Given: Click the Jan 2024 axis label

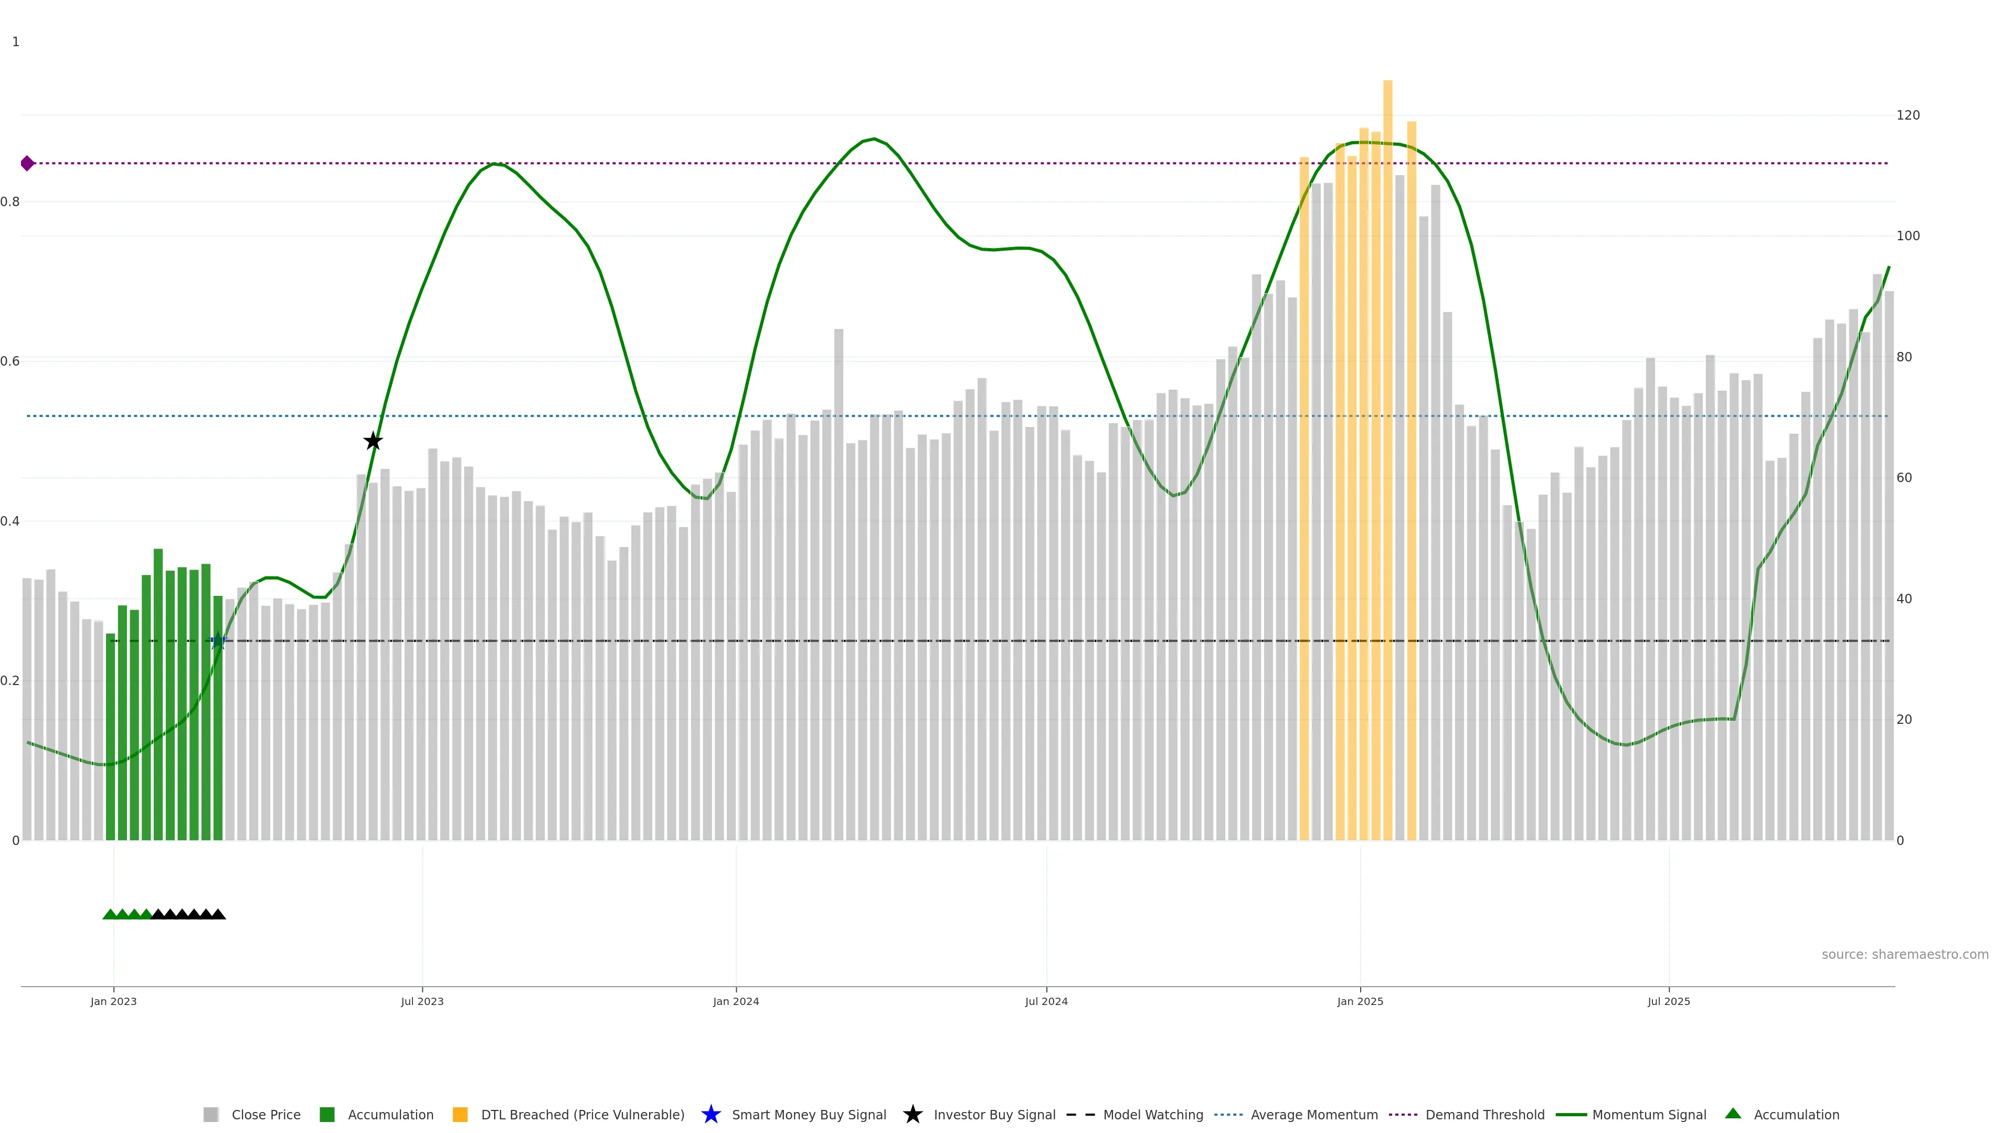Looking at the screenshot, I should click(735, 1002).
